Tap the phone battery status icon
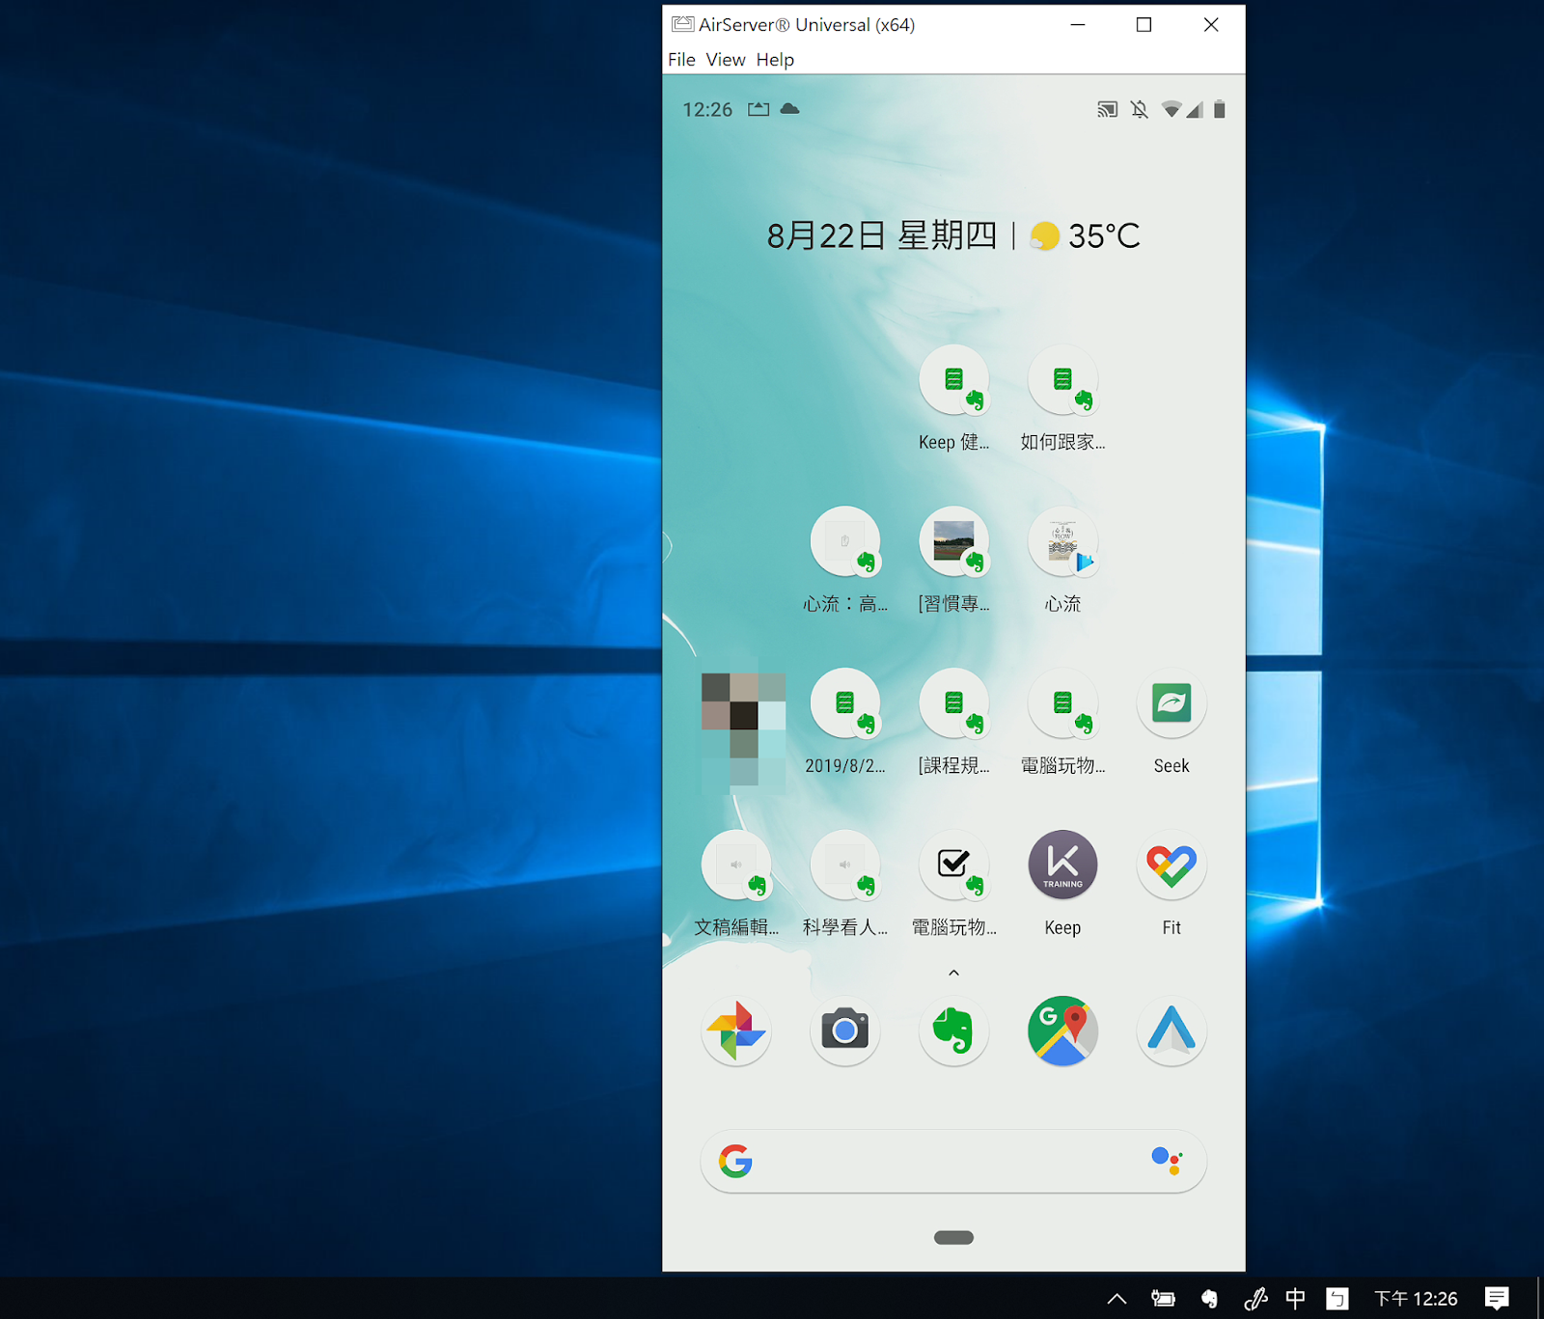 point(1220,109)
